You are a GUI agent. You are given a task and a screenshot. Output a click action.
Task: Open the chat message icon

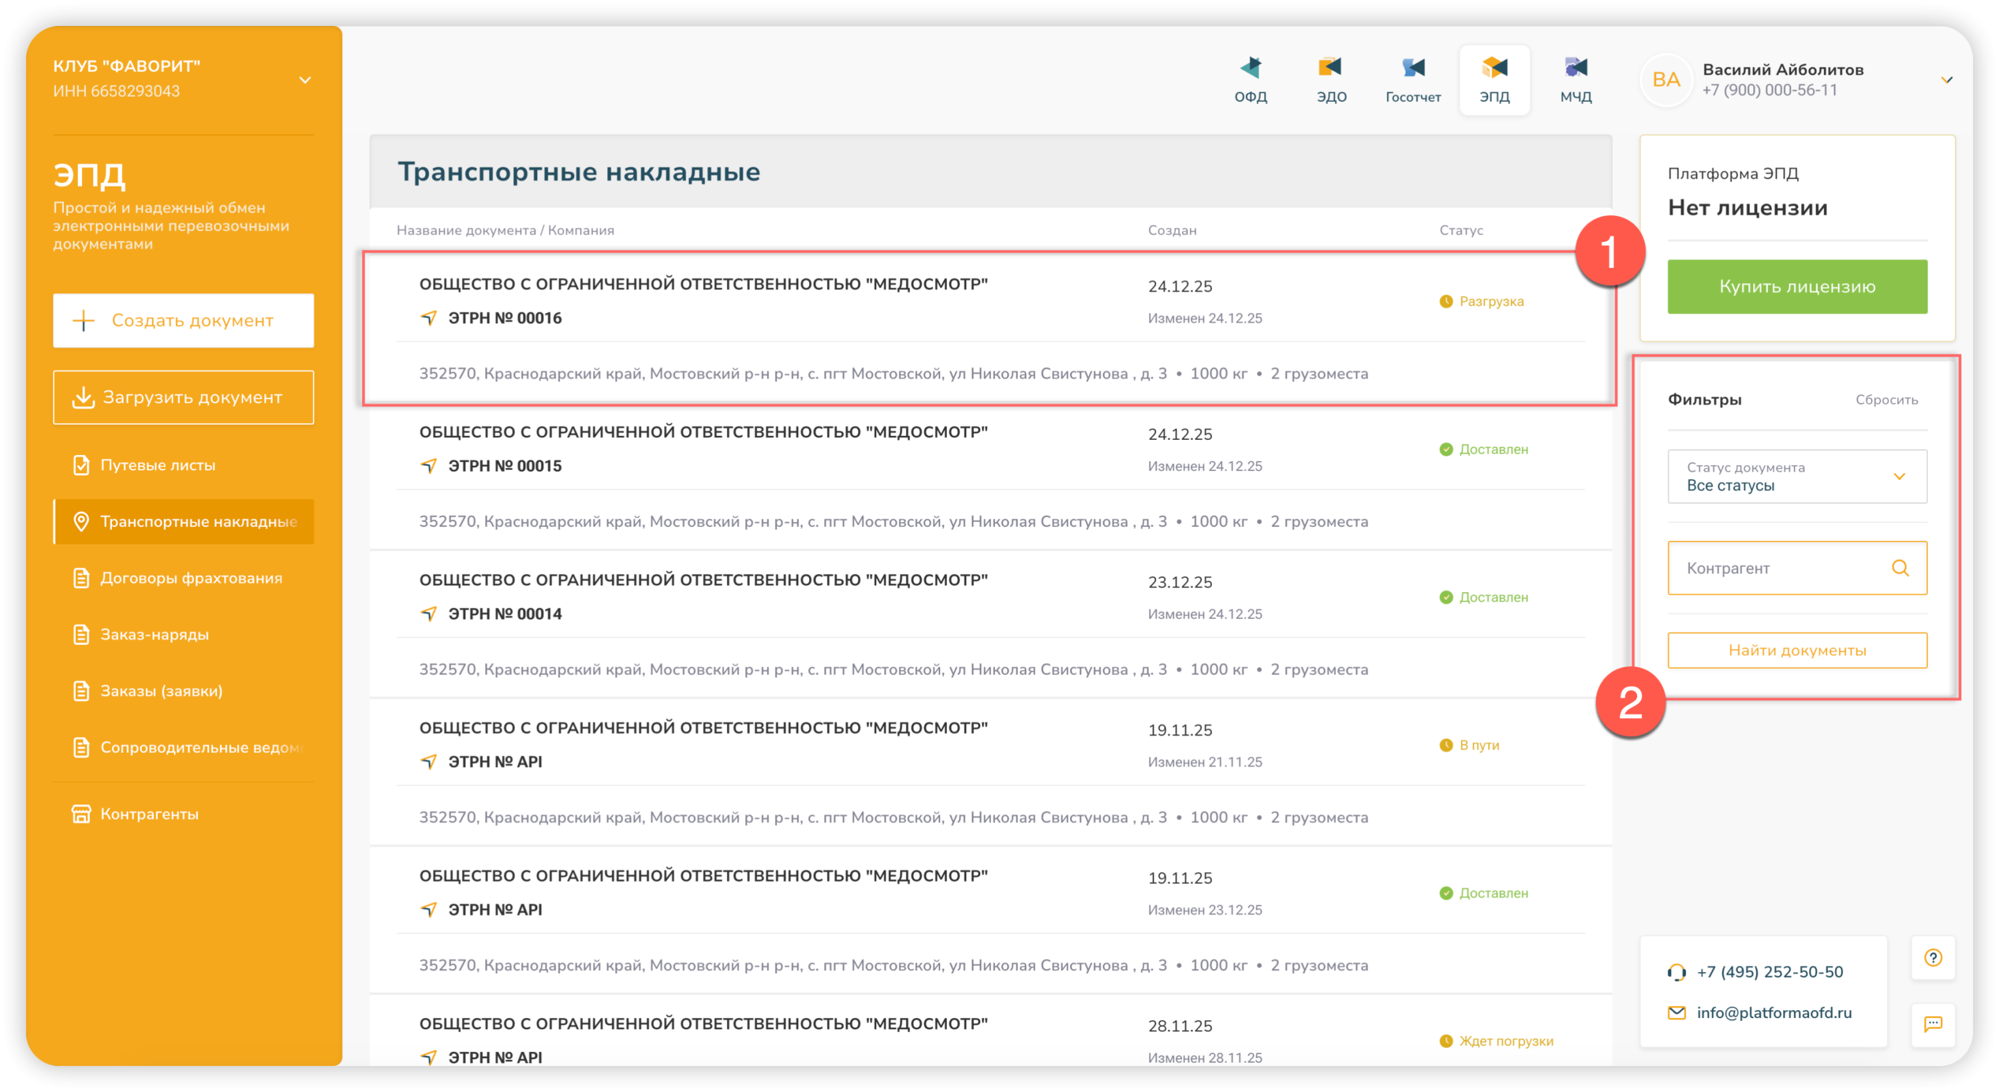[x=1932, y=1023]
